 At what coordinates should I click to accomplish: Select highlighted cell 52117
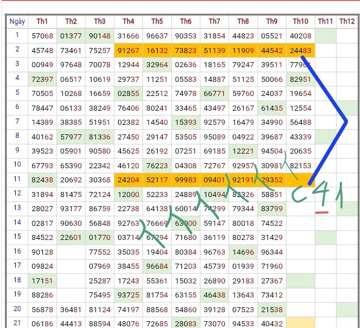(157, 180)
